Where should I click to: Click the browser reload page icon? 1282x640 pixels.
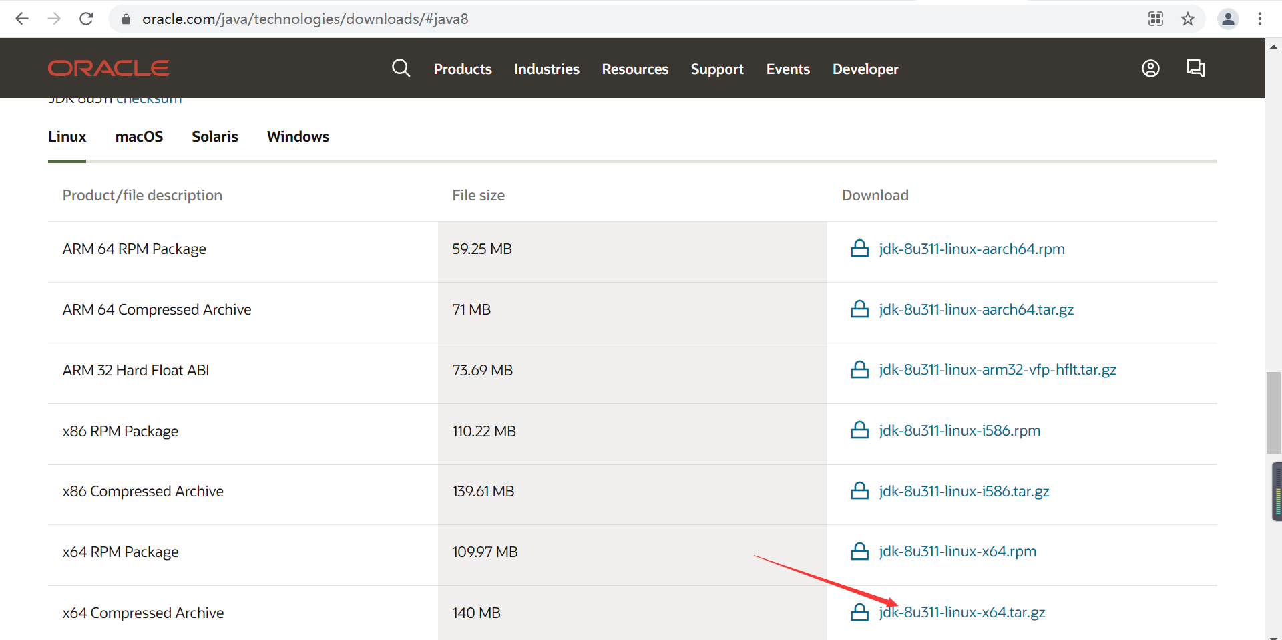point(86,19)
